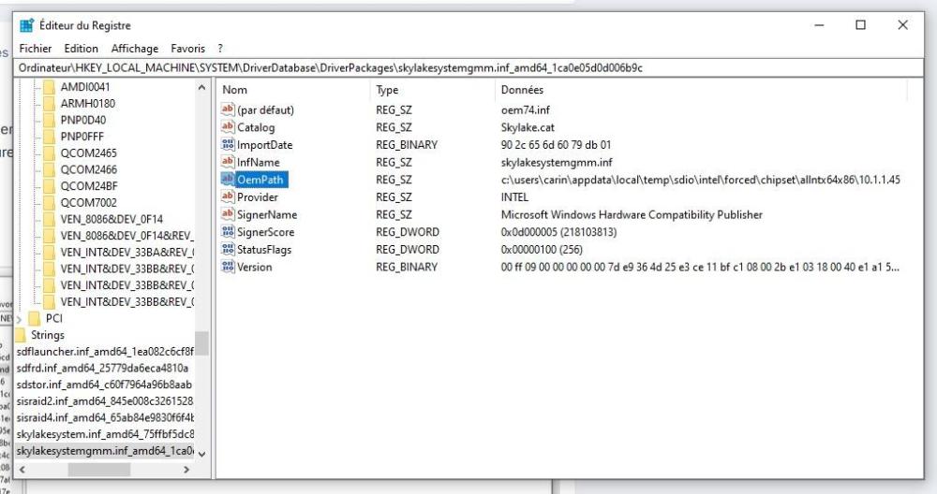Maximize the Registry Editor window
This screenshot has height=494, width=937.
click(x=860, y=25)
